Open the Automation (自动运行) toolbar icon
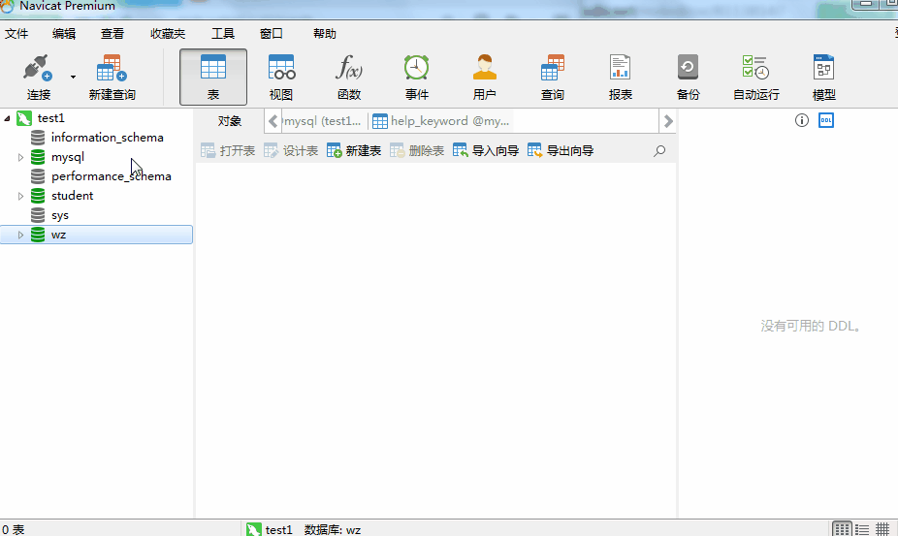Viewport: 898px width, 536px height. (756, 68)
